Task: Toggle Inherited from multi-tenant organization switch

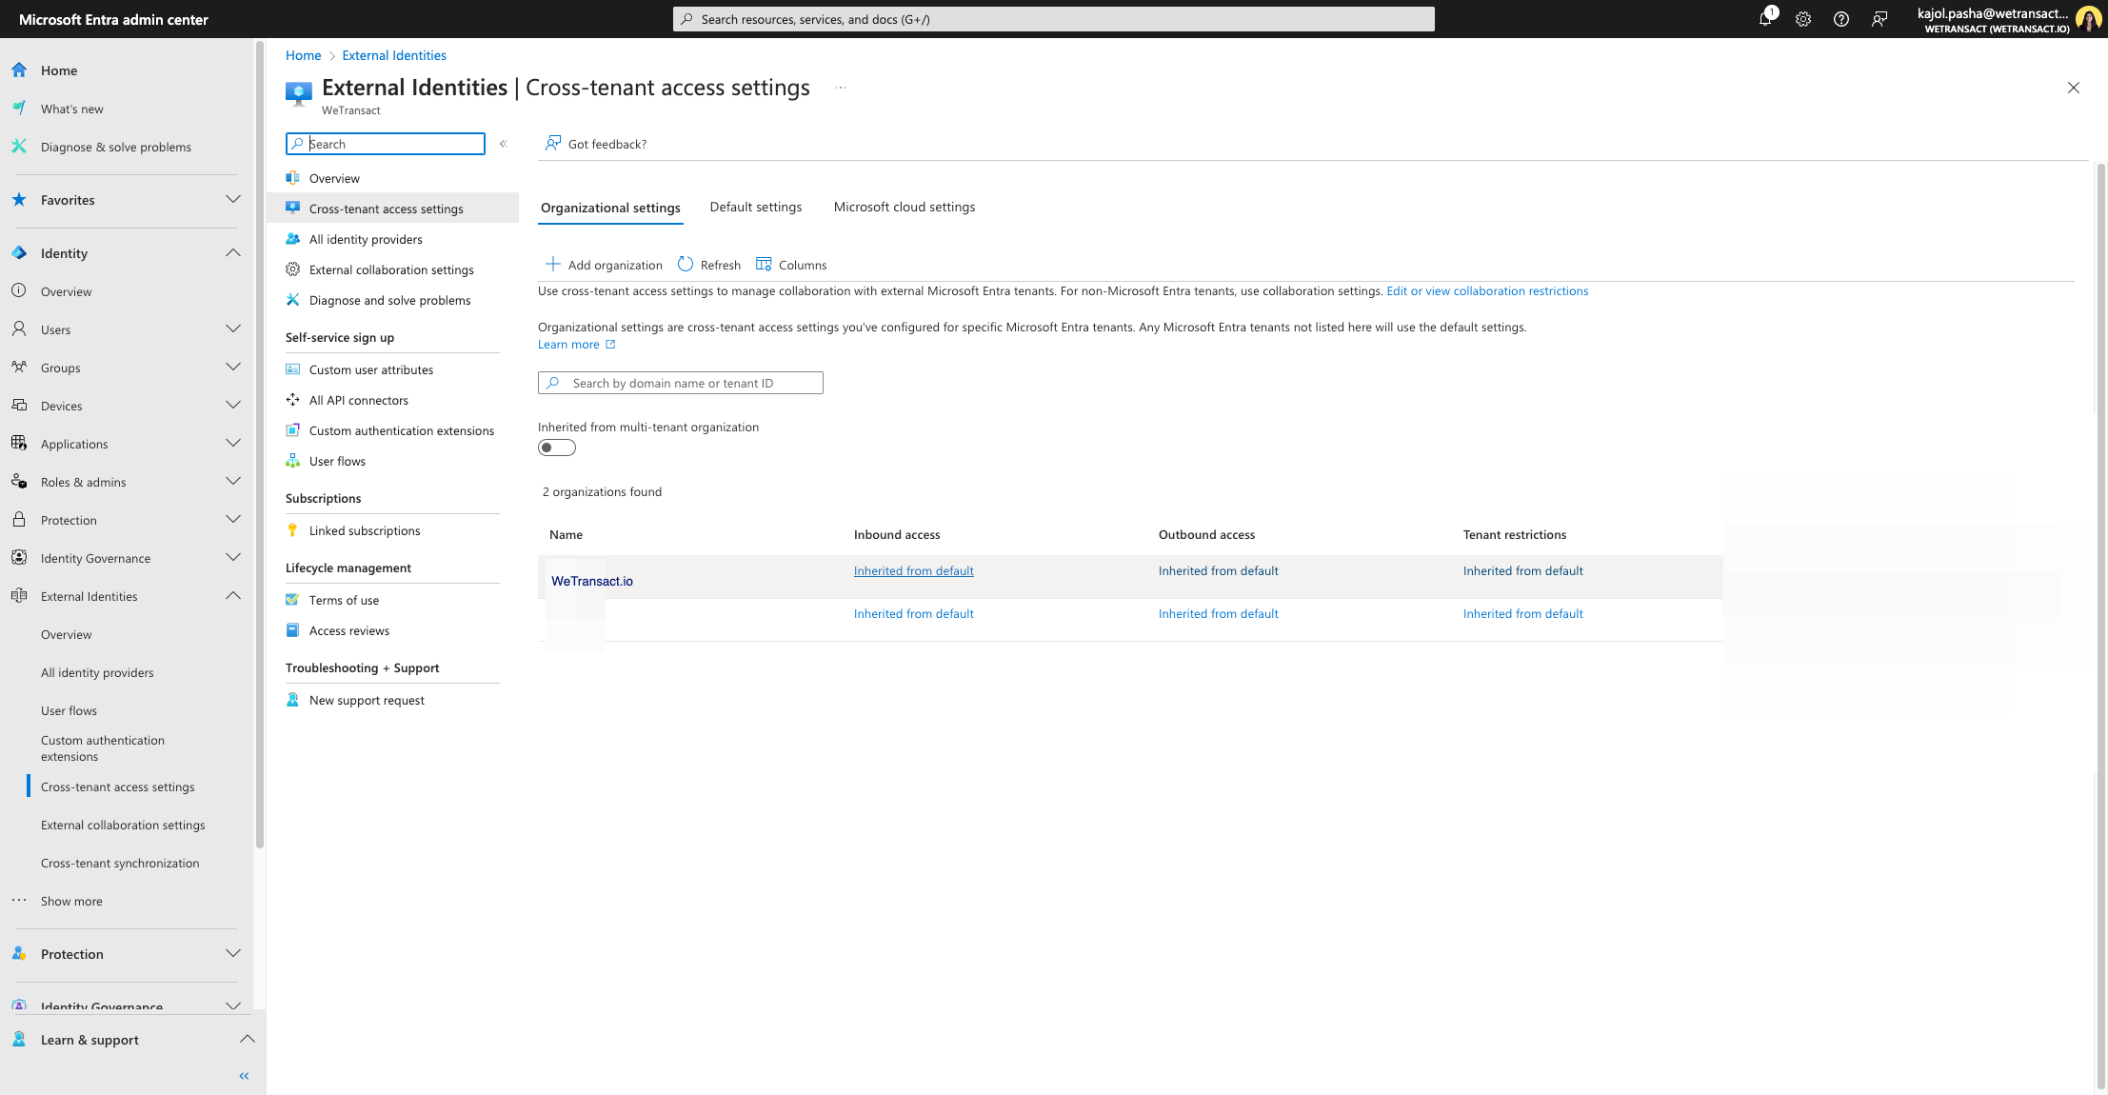Action: coord(557,448)
